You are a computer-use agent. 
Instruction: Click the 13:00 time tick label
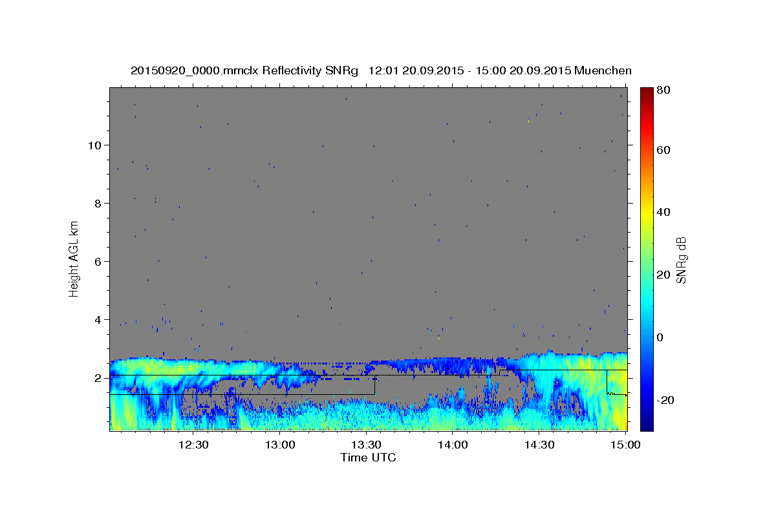coord(280,445)
